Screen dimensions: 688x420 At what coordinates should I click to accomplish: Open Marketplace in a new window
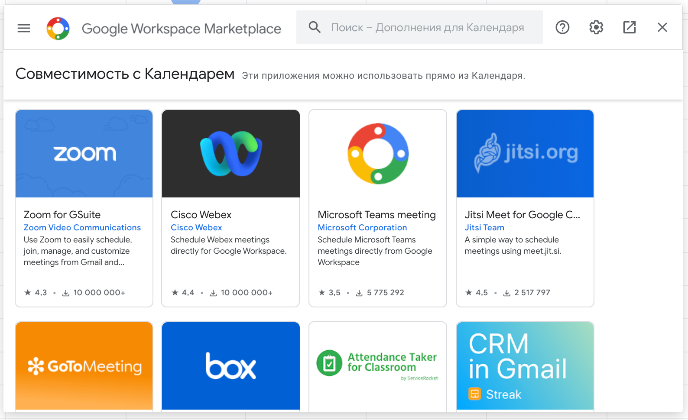[x=630, y=27]
